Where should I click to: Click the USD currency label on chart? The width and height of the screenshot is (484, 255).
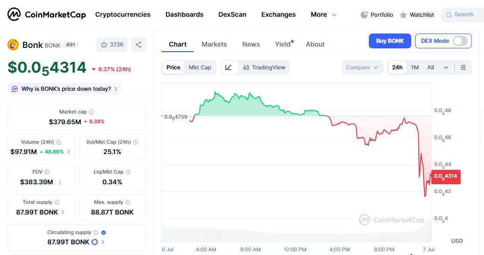point(457,241)
